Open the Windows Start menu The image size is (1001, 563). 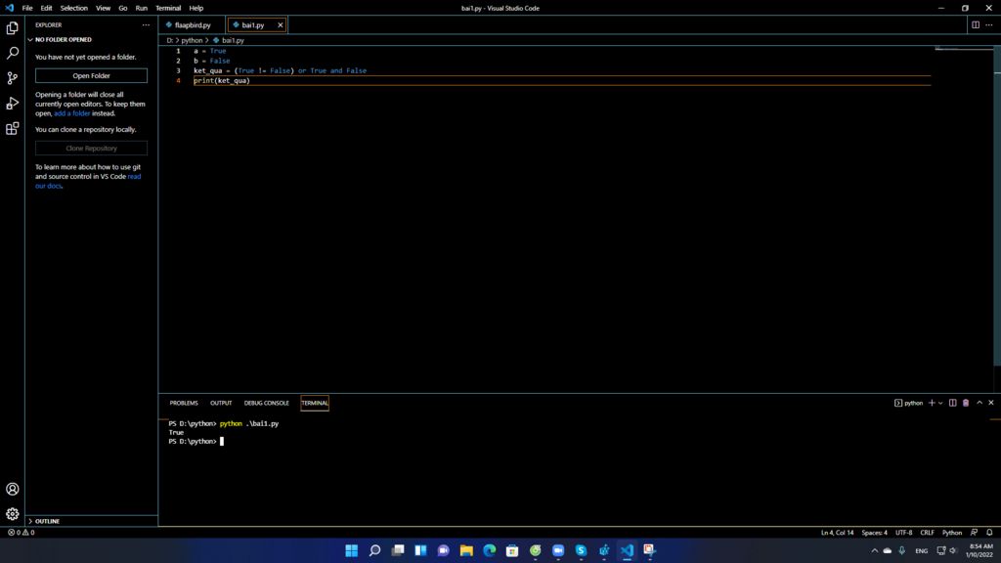[352, 550]
